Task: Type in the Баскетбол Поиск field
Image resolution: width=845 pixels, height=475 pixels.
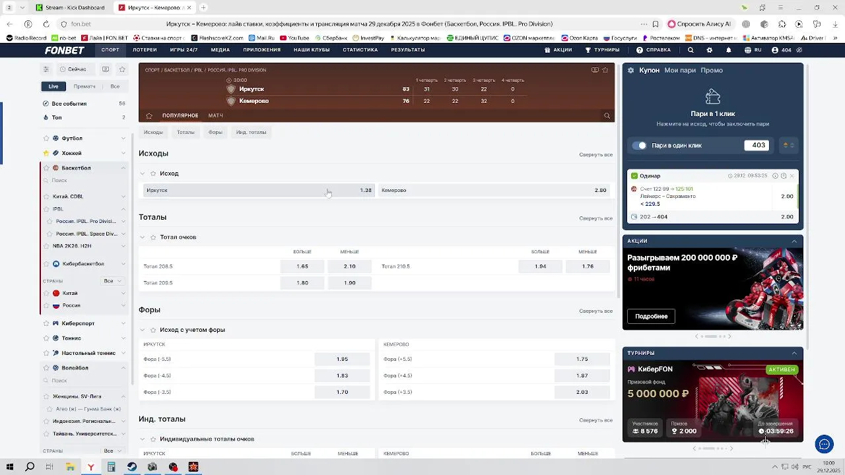Action: click(x=84, y=180)
